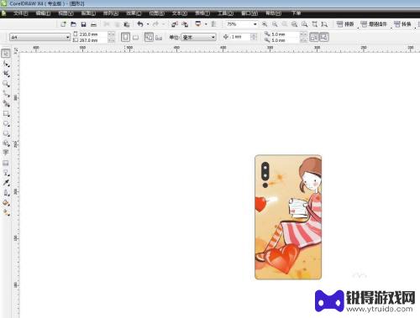Click the Paste icon in the toolbar
Viewport: 420px width, 318px height.
(127, 24)
